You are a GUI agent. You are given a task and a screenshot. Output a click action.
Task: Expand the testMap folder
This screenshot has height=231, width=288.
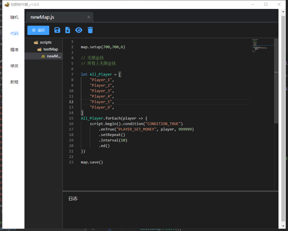click(50, 49)
